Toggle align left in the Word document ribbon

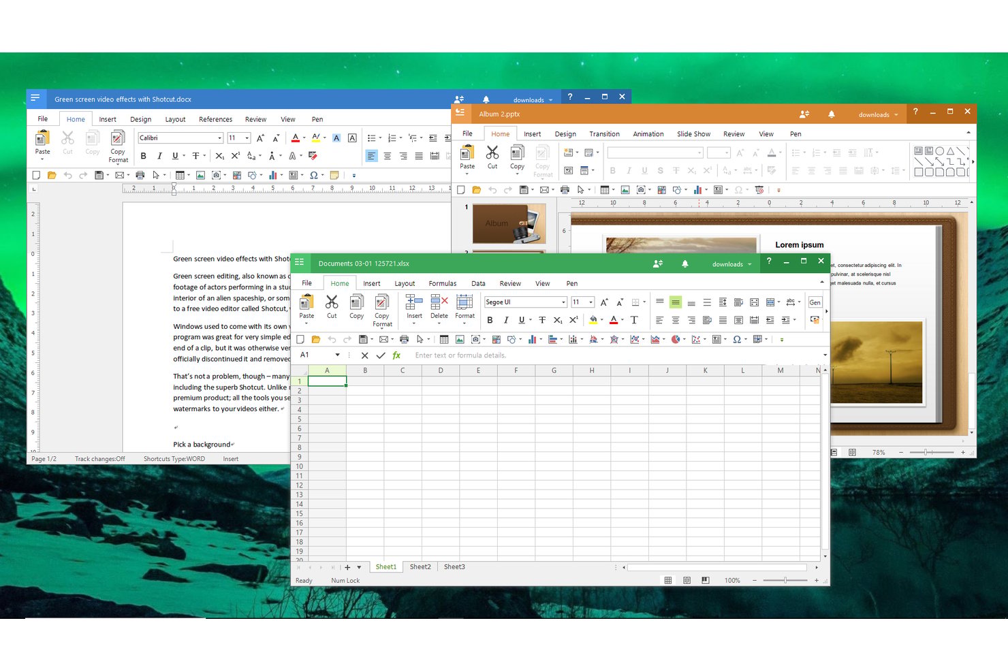pyautogui.click(x=371, y=156)
